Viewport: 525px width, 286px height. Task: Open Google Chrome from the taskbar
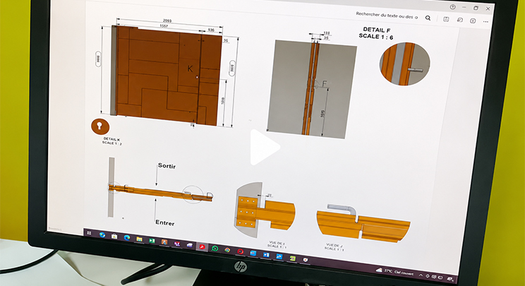pyautogui.click(x=227, y=250)
